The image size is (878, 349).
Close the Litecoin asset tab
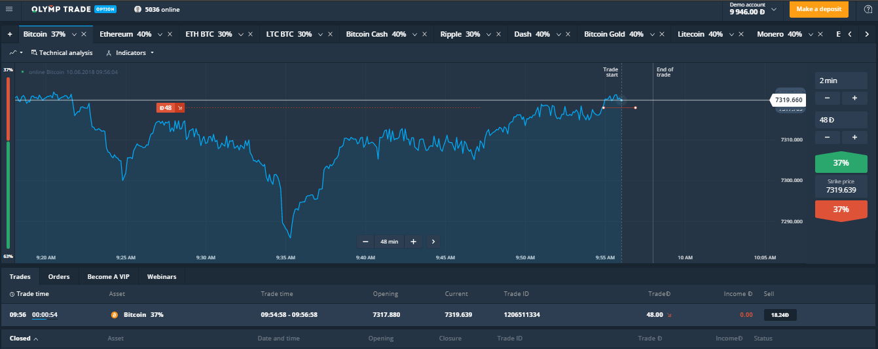click(742, 34)
